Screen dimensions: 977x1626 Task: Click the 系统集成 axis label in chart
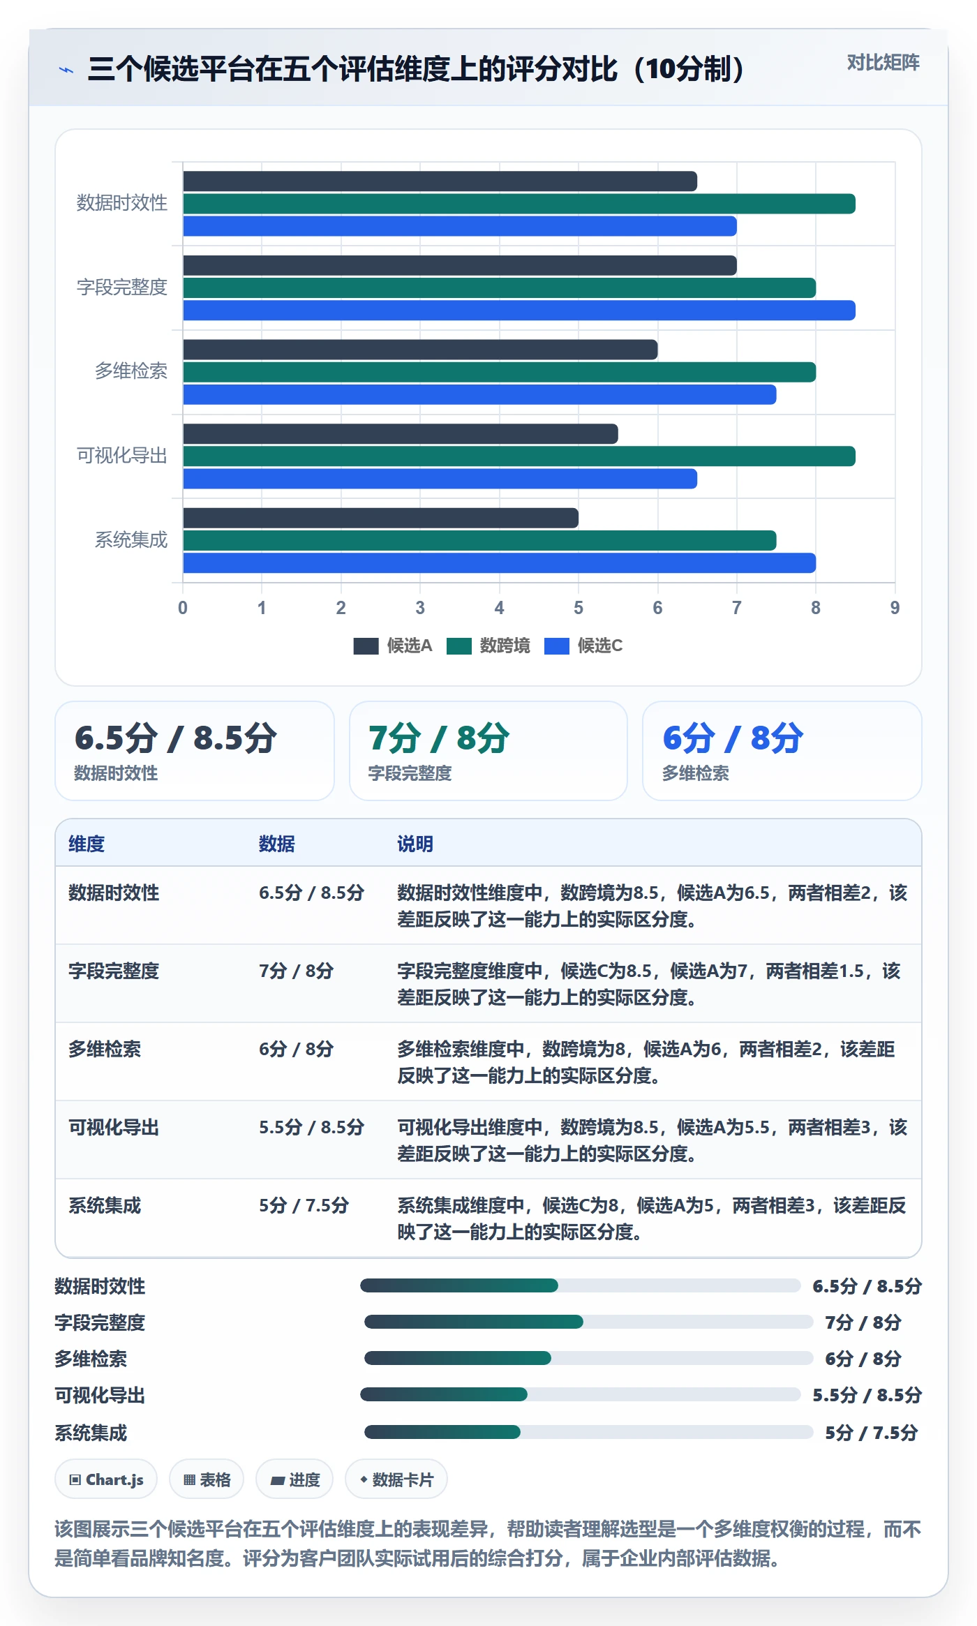[131, 540]
